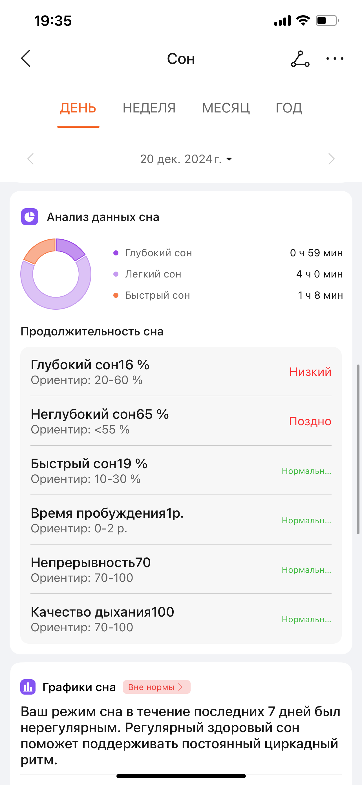Open the route share icon

click(300, 58)
